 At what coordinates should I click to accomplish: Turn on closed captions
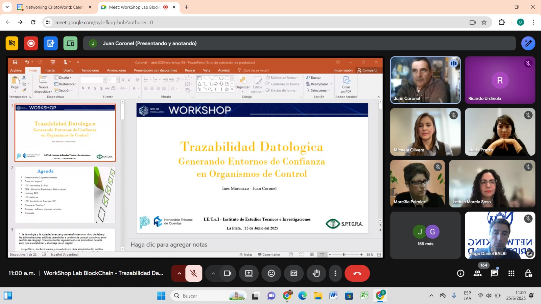[294, 273]
